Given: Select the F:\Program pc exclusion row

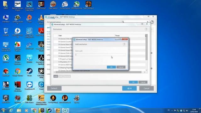Looking at the screenshot, I should [x=65, y=59].
